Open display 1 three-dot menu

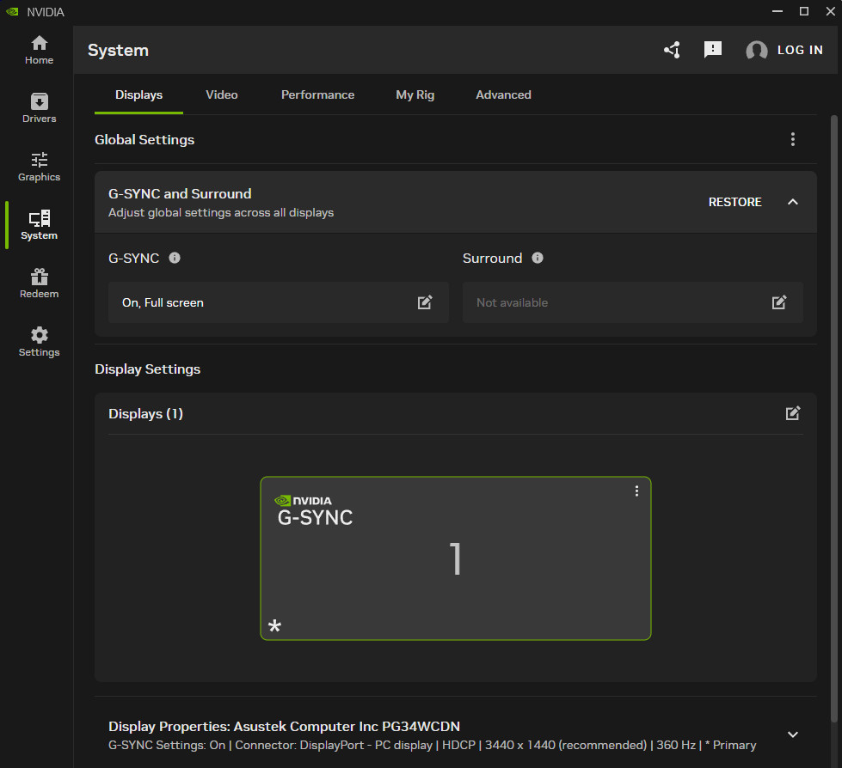click(636, 491)
